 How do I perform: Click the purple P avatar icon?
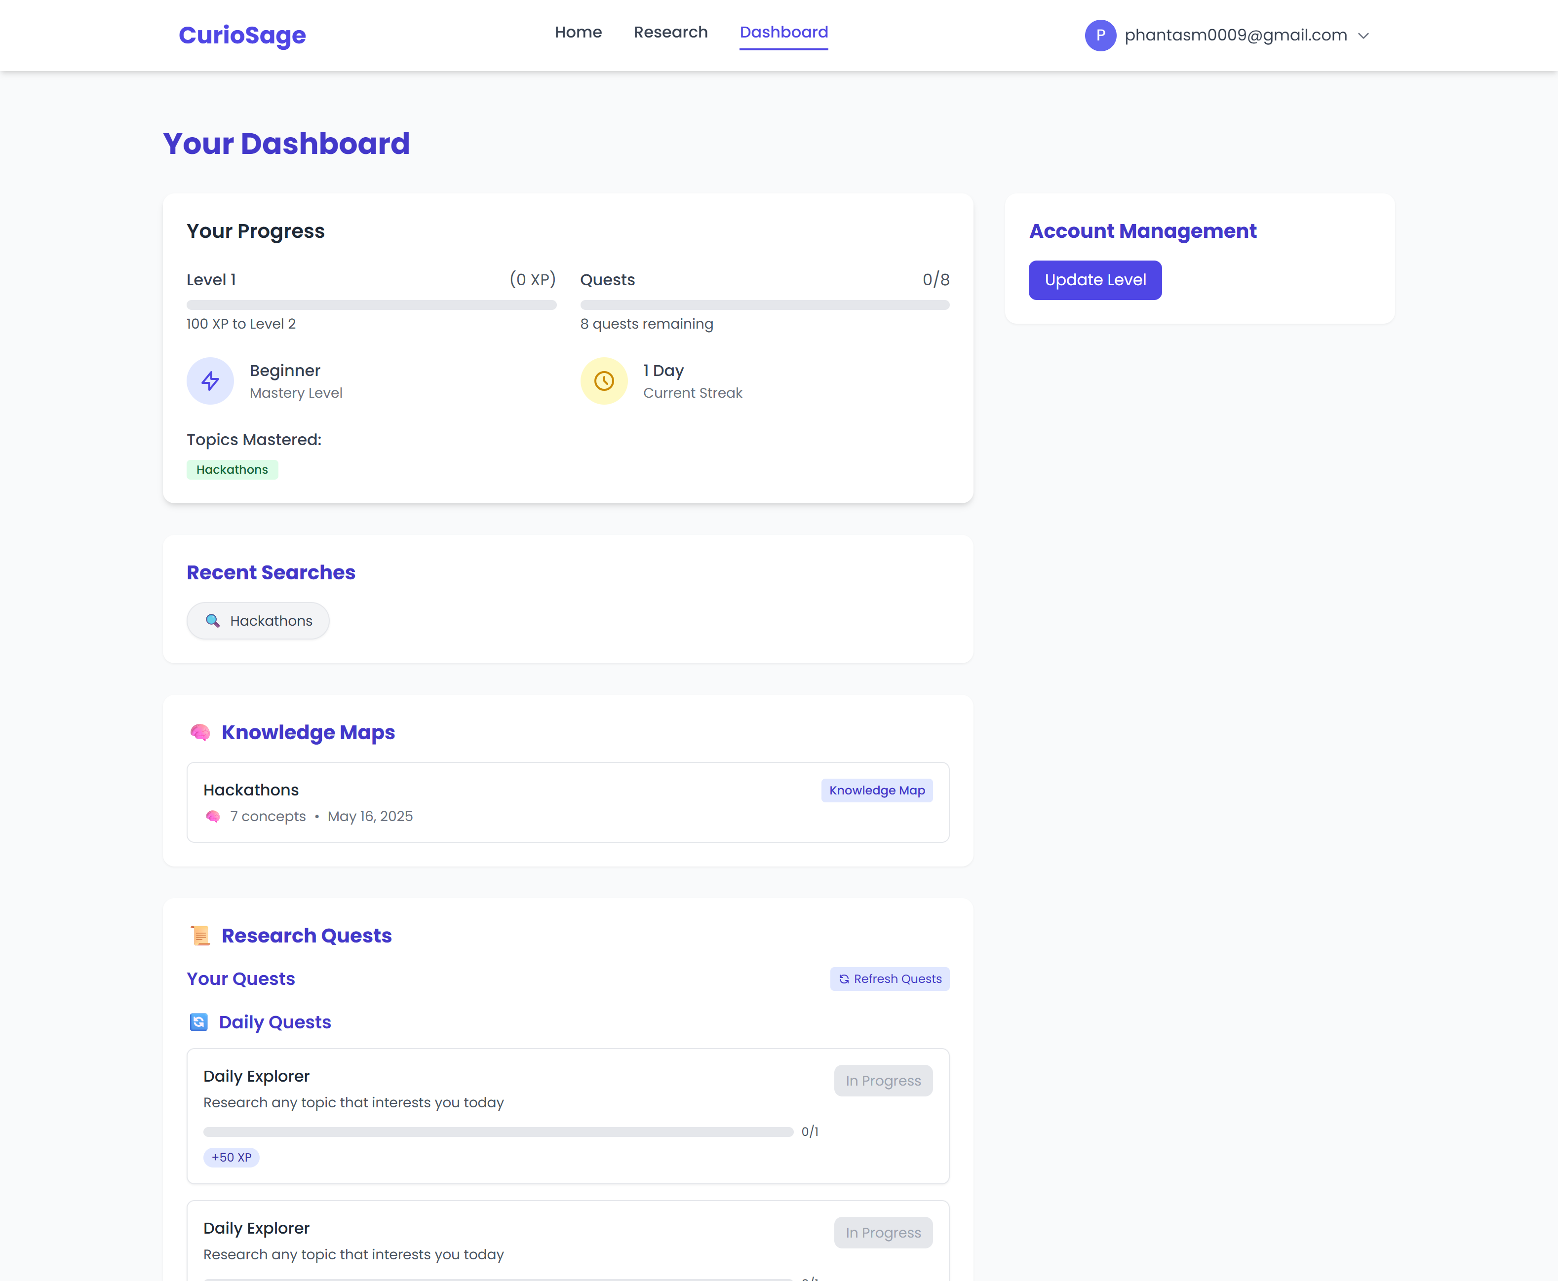tap(1100, 36)
